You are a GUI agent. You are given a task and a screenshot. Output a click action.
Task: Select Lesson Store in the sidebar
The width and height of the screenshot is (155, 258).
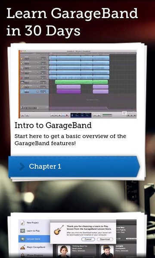pyautogui.click(x=34, y=239)
